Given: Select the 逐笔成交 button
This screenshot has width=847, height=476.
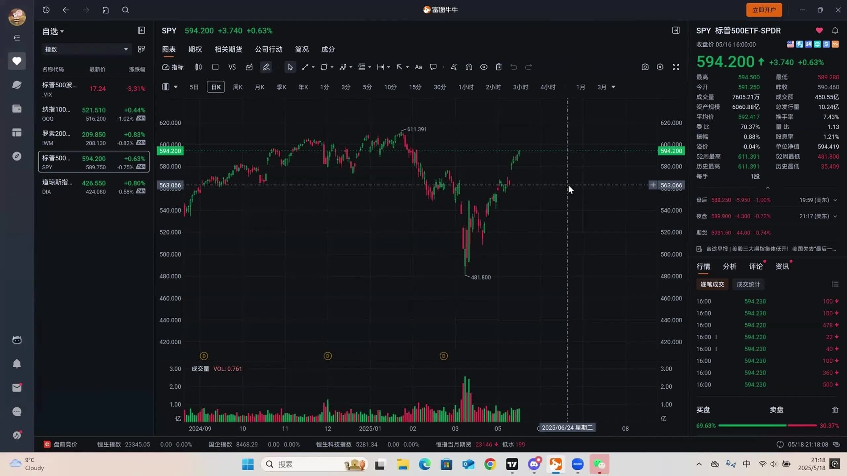Looking at the screenshot, I should 712,284.
